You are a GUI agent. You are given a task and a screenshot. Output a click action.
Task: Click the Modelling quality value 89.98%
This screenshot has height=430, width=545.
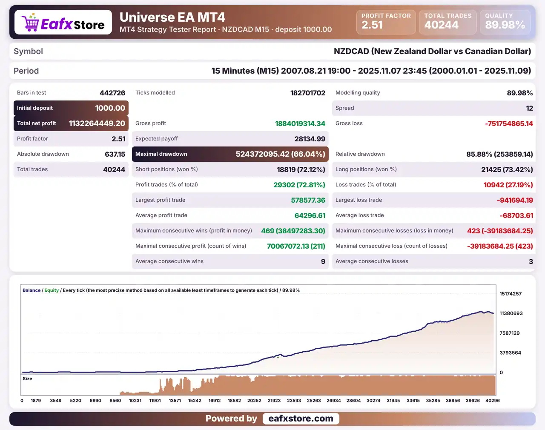pyautogui.click(x=520, y=93)
